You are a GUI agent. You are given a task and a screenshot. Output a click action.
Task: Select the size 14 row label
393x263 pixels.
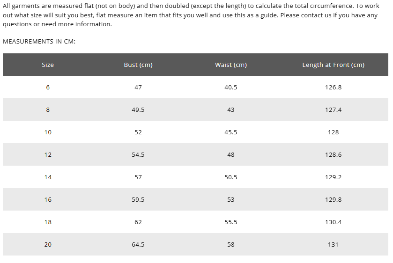(48, 177)
